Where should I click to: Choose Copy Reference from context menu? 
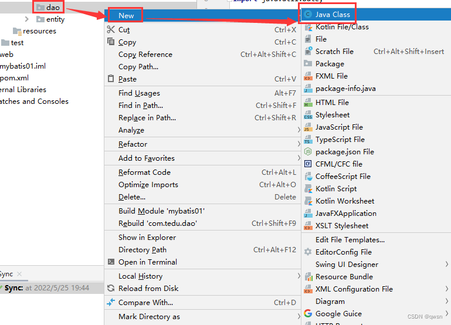point(203,55)
